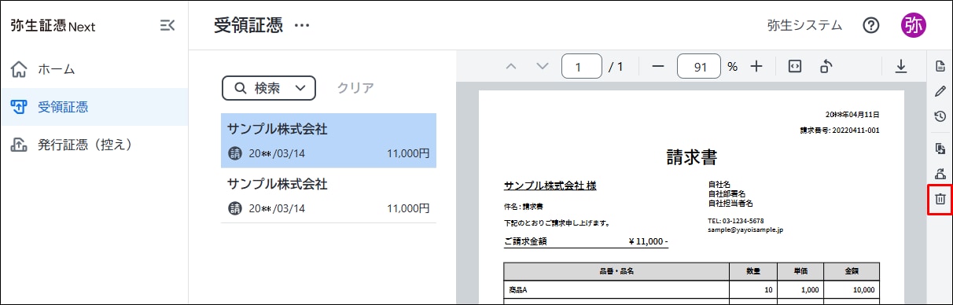Click the document replace icon in right panel
The height and width of the screenshot is (305, 953).
(940, 149)
